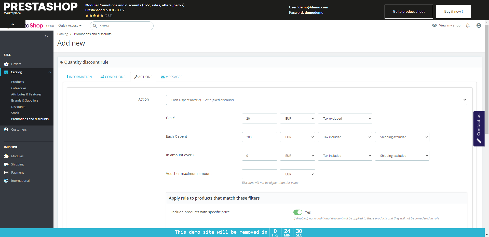Click the Customers person icon
Viewport: 489px width, 237px height.
6,130
